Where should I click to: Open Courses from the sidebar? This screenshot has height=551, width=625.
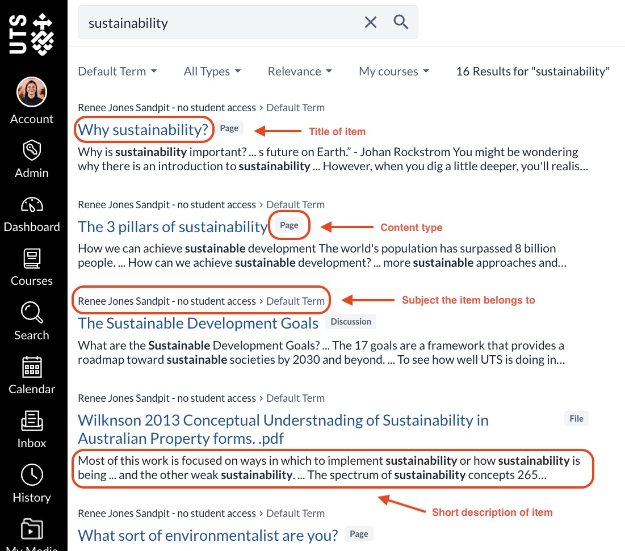(32, 259)
